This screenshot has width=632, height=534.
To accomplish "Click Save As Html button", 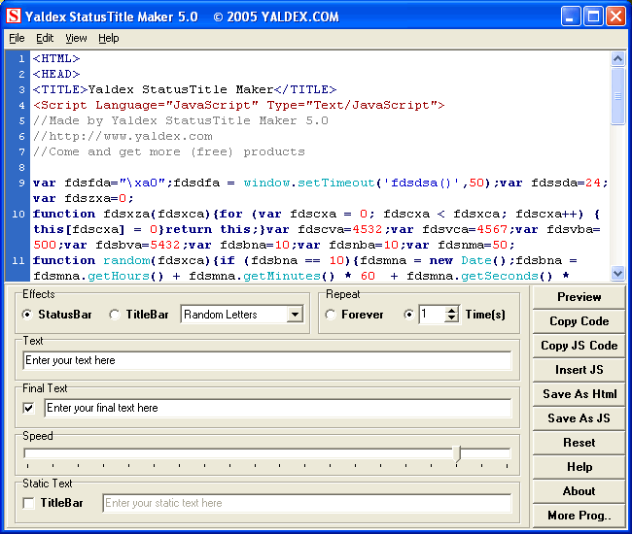I will point(579,394).
